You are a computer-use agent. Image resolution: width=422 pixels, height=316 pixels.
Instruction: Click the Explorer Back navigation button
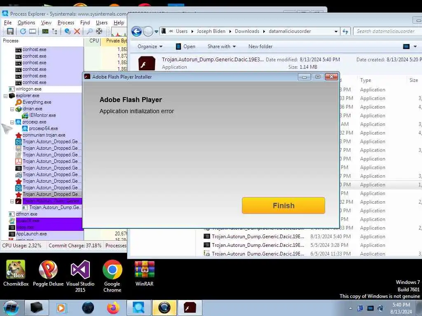(x=136, y=31)
